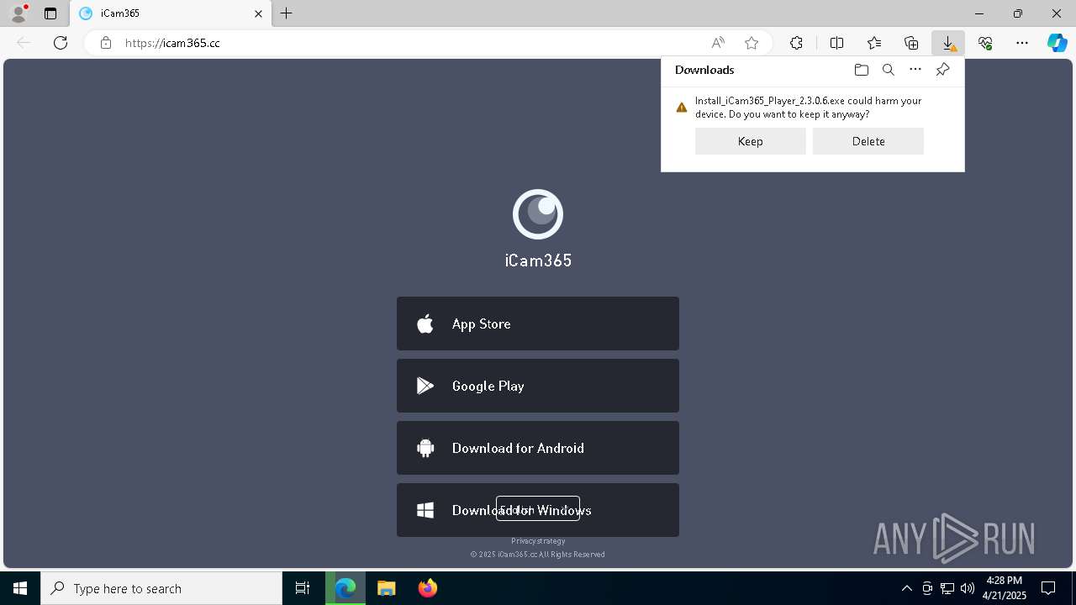Toggle split screen view
1076x605 pixels.
(836, 43)
